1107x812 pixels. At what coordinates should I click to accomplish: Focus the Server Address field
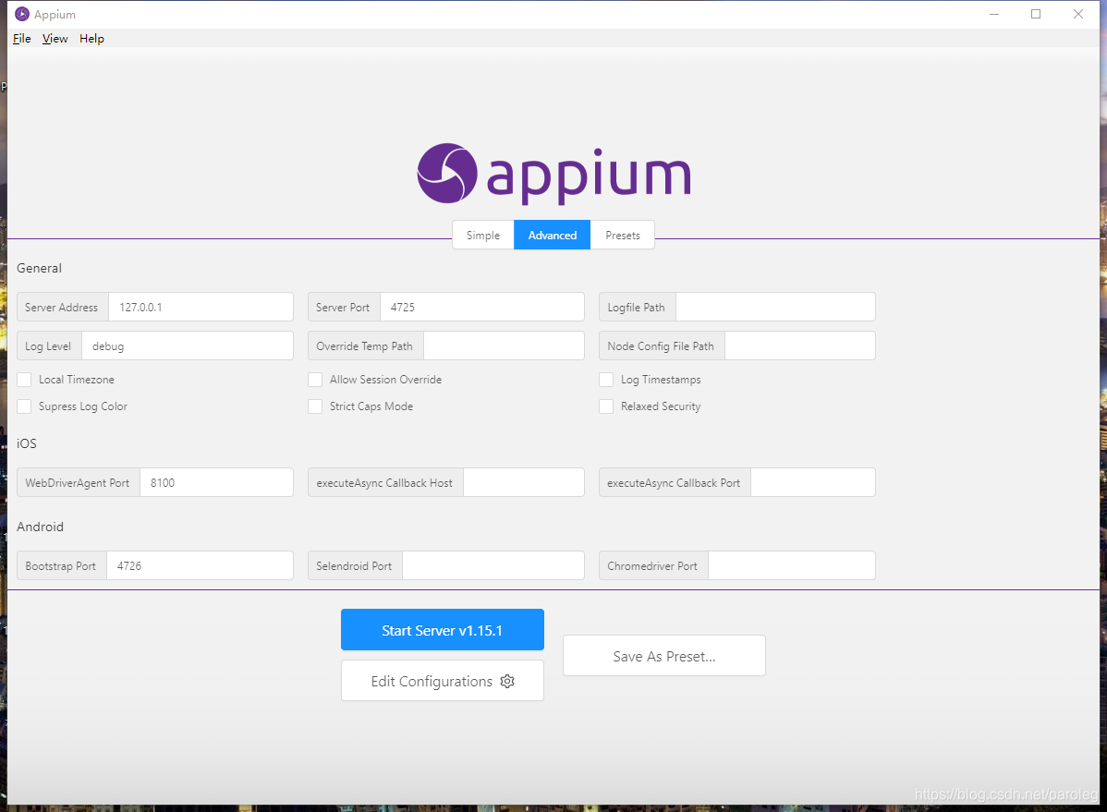pos(201,307)
